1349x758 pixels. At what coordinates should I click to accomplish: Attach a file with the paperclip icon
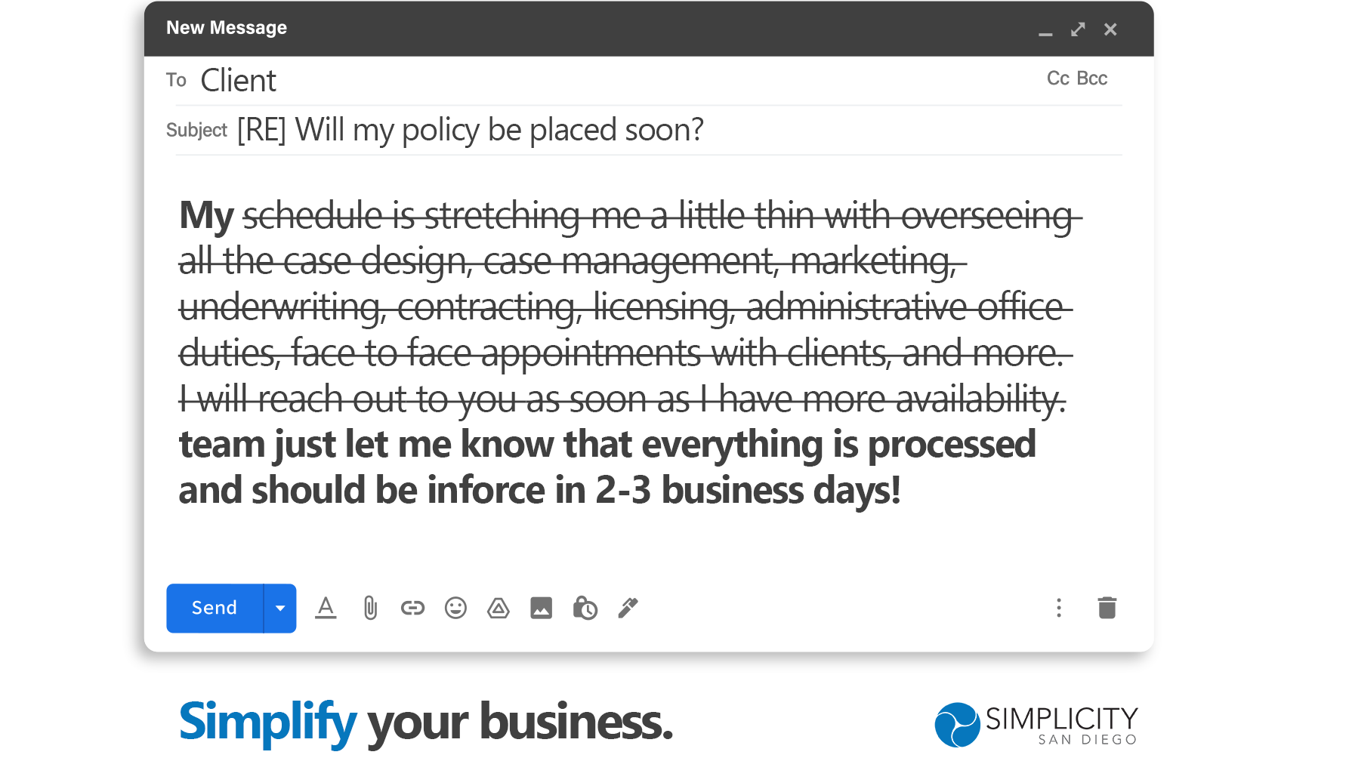(x=370, y=608)
